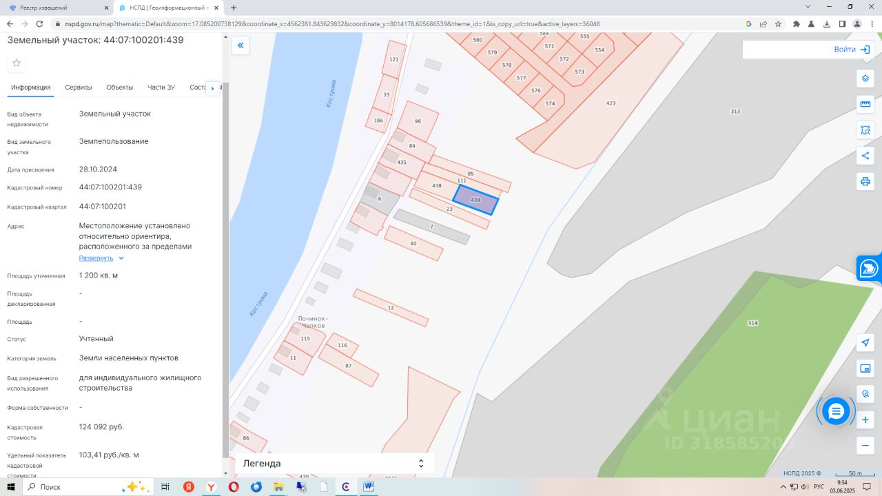The width and height of the screenshot is (882, 496).
Task: Expand address with Развернуть link
Action: (x=101, y=258)
